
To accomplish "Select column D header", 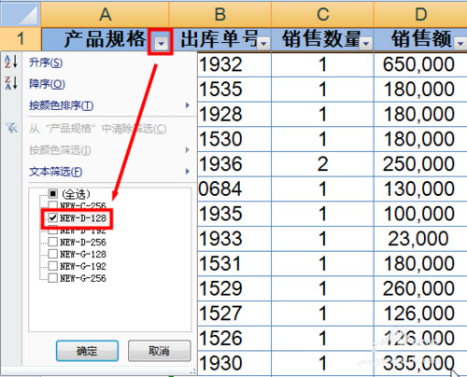I will pos(420,14).
